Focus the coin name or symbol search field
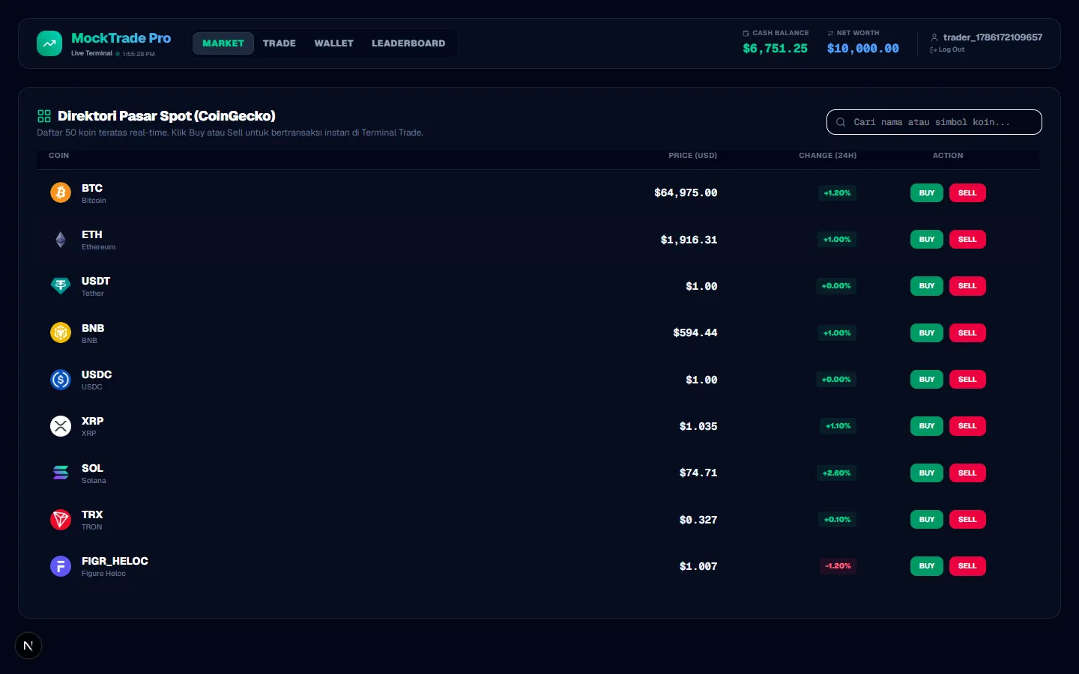The width and height of the screenshot is (1079, 674). [934, 122]
